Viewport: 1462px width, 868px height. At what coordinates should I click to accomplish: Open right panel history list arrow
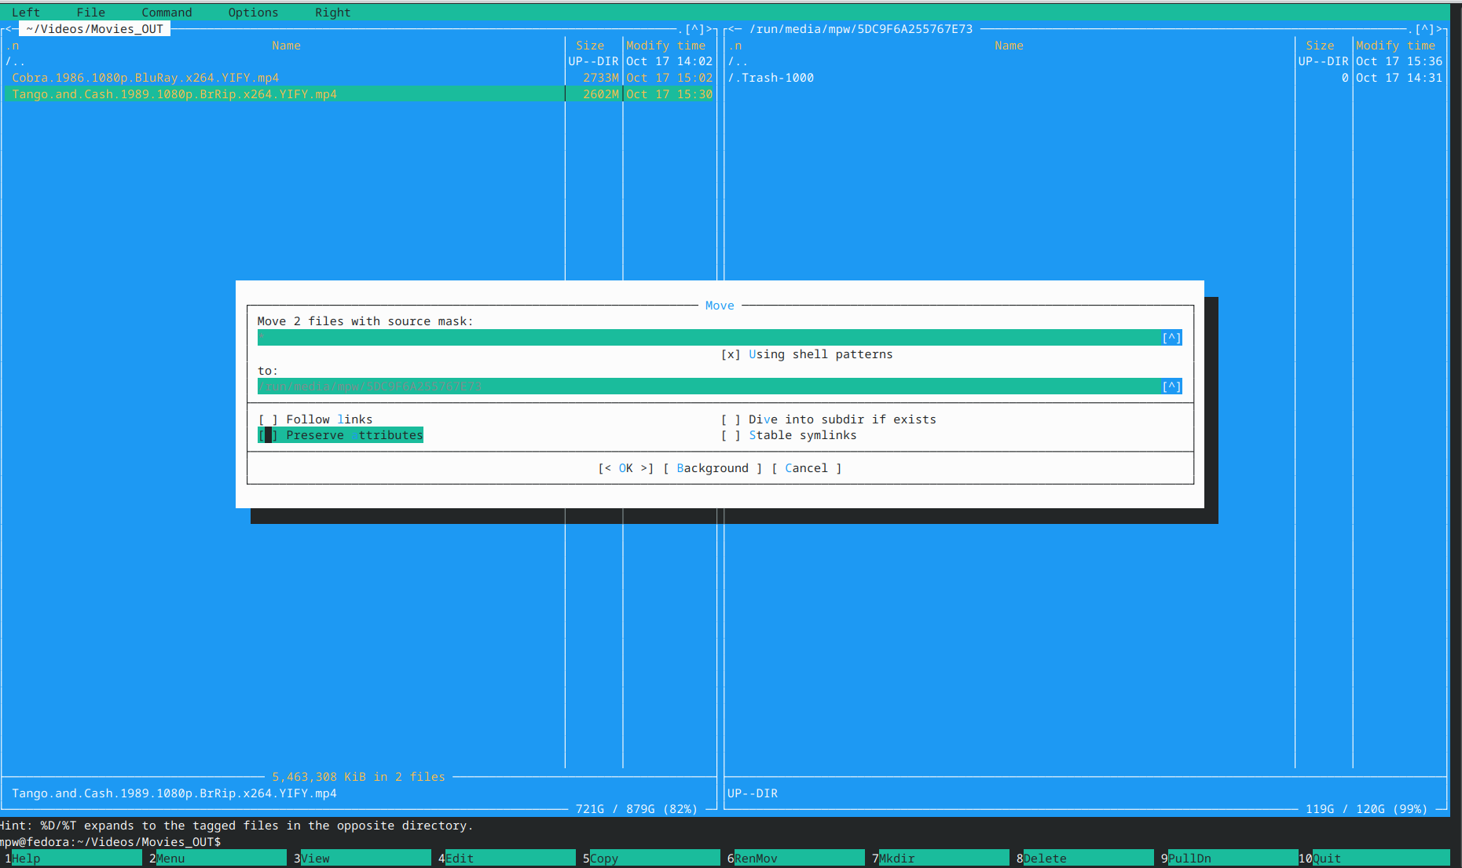point(1425,29)
